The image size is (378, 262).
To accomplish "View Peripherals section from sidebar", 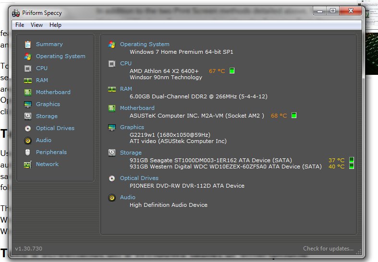I will tap(51, 152).
